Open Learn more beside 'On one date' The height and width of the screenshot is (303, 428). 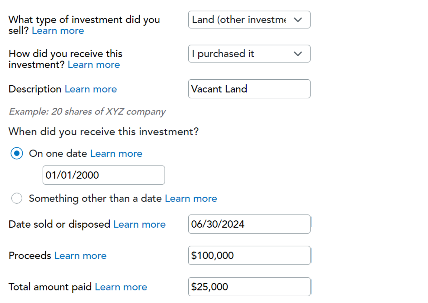[116, 154]
